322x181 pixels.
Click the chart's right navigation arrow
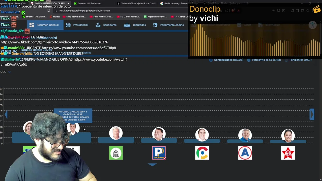click(x=312, y=114)
